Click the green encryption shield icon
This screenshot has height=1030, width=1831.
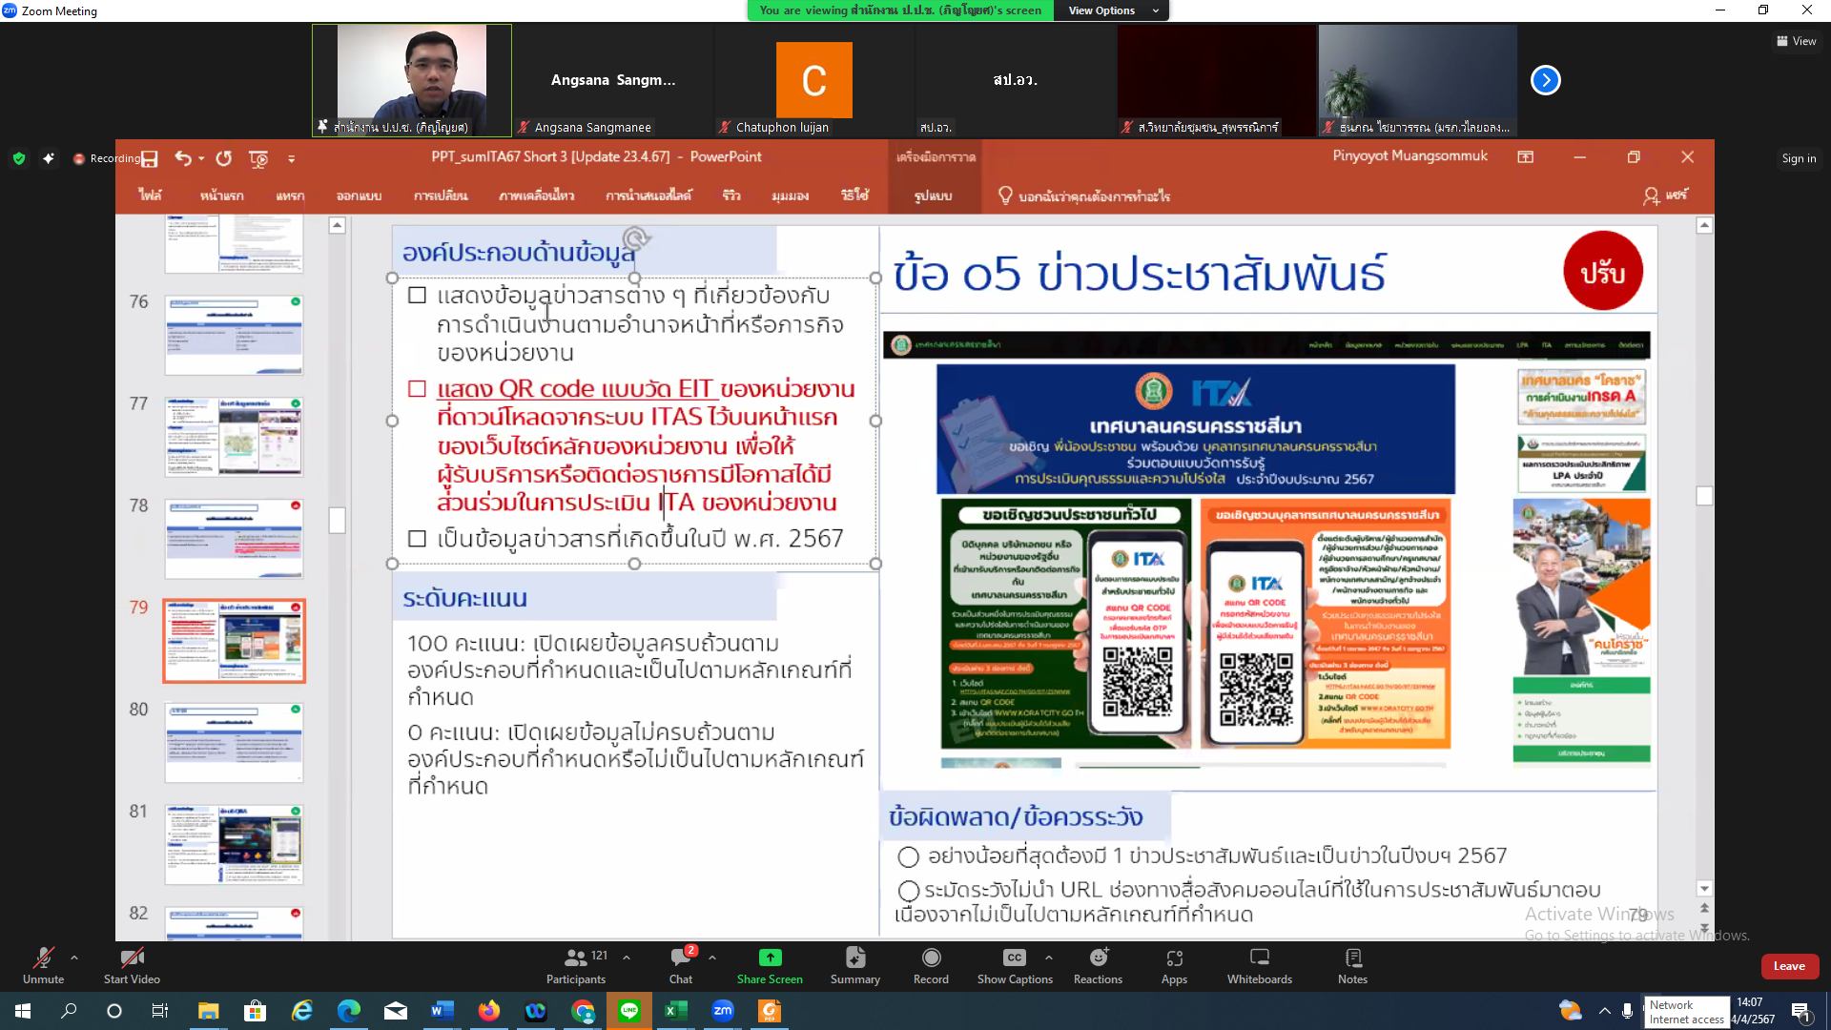(x=19, y=158)
